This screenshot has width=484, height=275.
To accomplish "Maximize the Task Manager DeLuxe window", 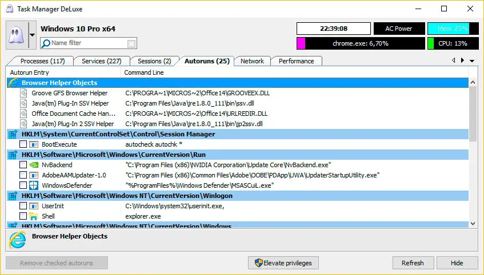I will 444,9.
